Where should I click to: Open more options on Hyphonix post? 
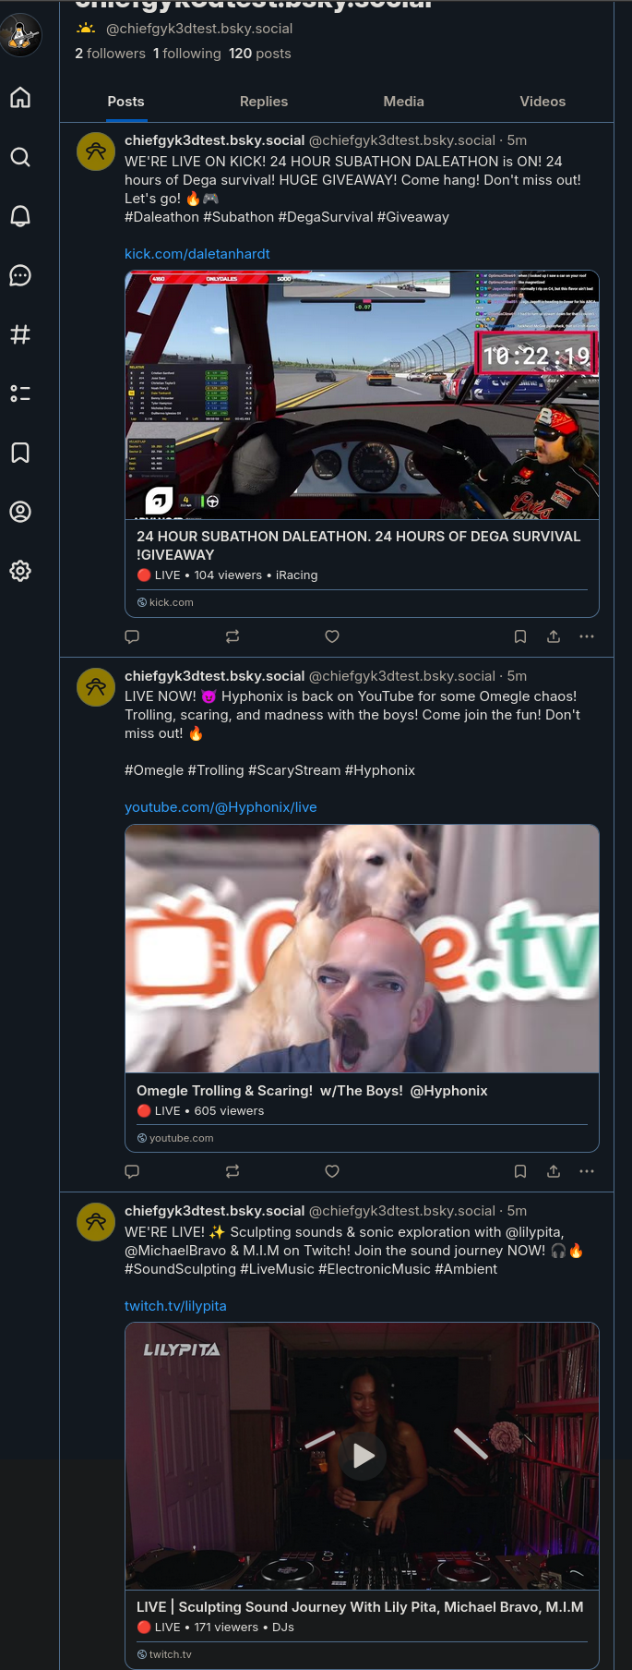[587, 1171]
